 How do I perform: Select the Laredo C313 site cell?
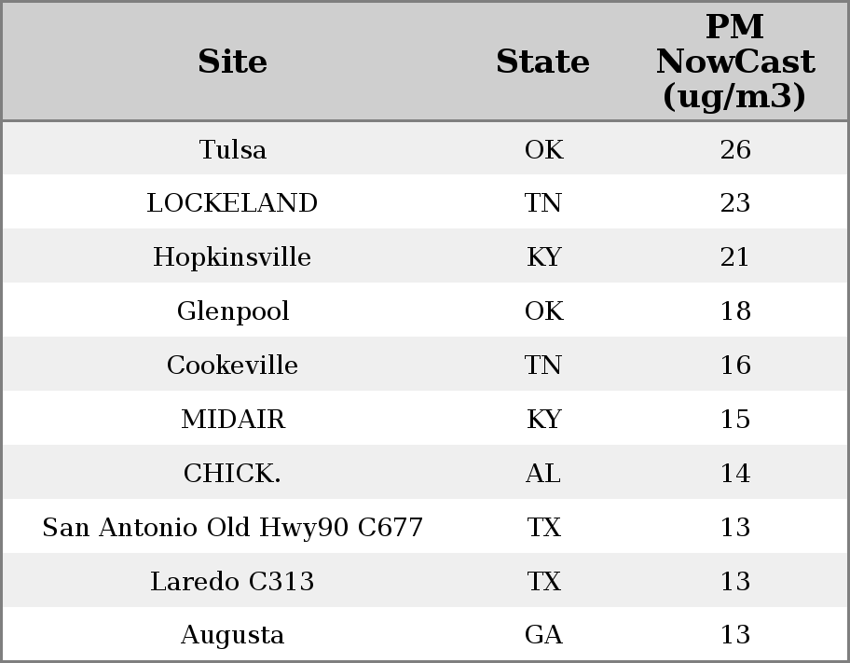click(x=233, y=581)
